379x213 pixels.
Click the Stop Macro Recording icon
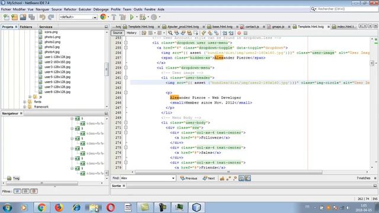coord(245,33)
